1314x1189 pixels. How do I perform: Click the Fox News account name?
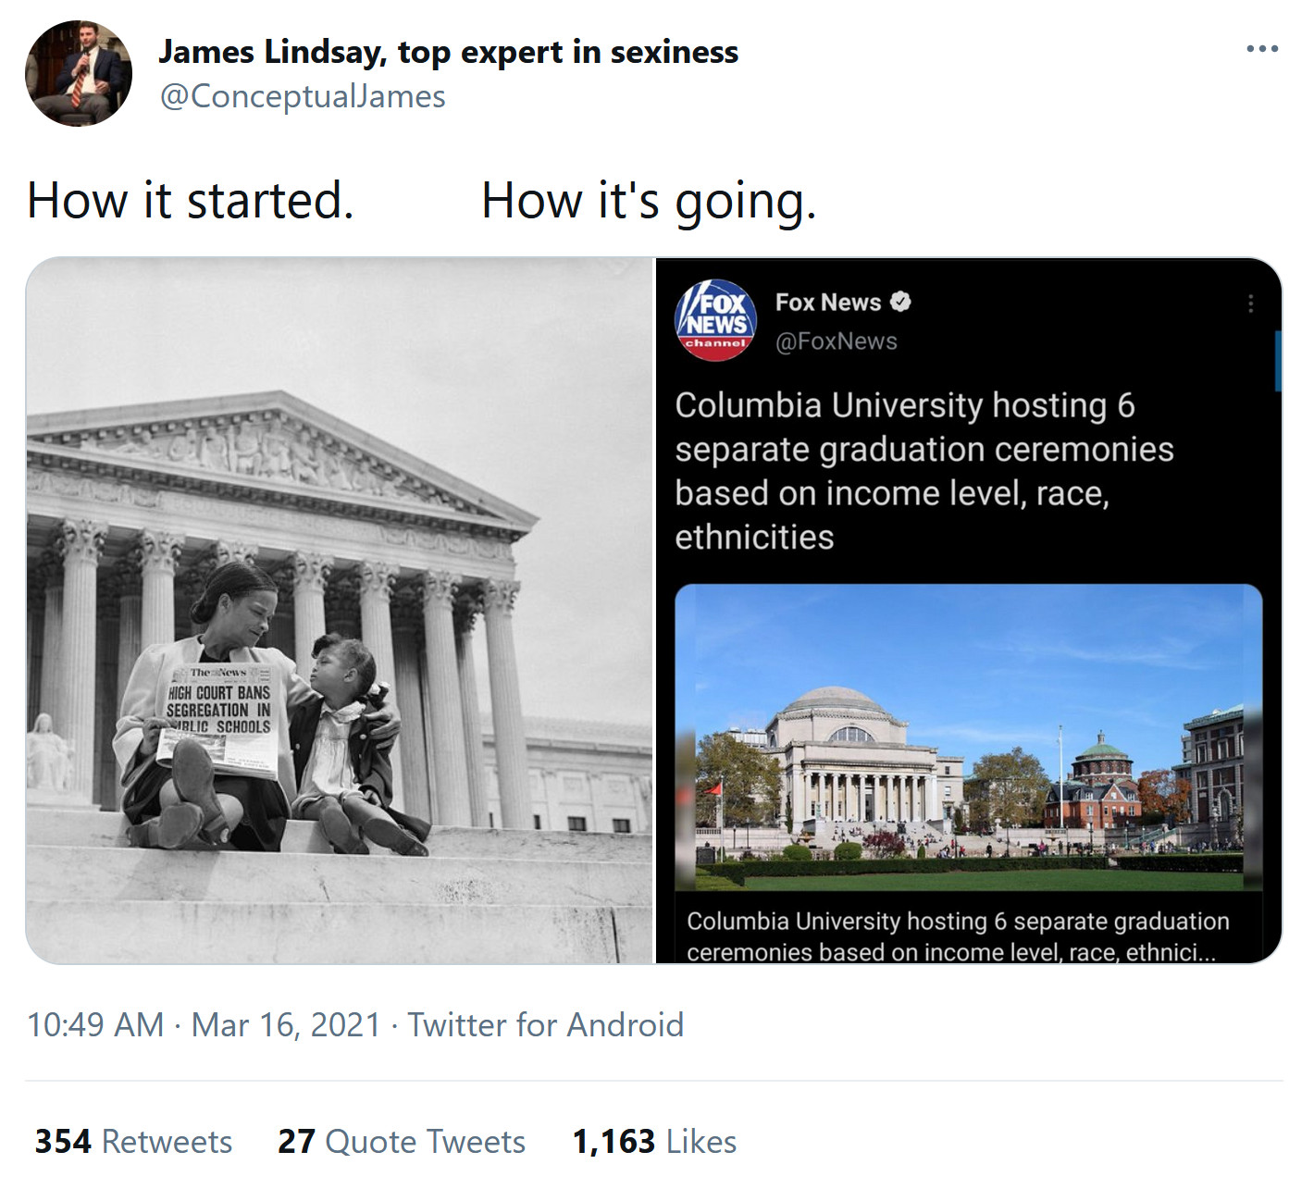pyautogui.click(x=827, y=303)
